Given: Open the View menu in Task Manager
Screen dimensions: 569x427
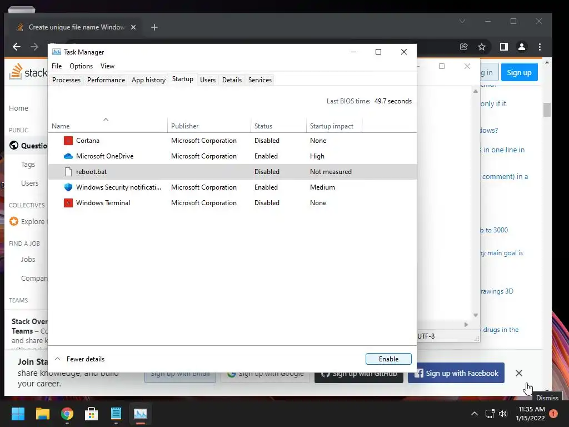Looking at the screenshot, I should pos(107,66).
